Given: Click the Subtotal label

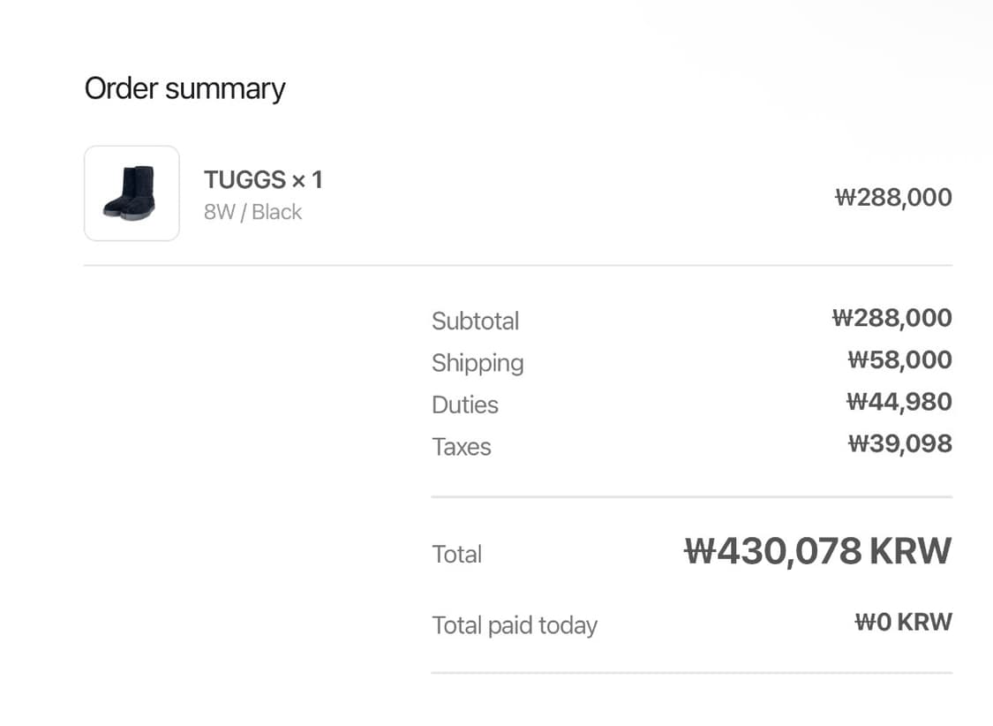Looking at the screenshot, I should tap(475, 321).
